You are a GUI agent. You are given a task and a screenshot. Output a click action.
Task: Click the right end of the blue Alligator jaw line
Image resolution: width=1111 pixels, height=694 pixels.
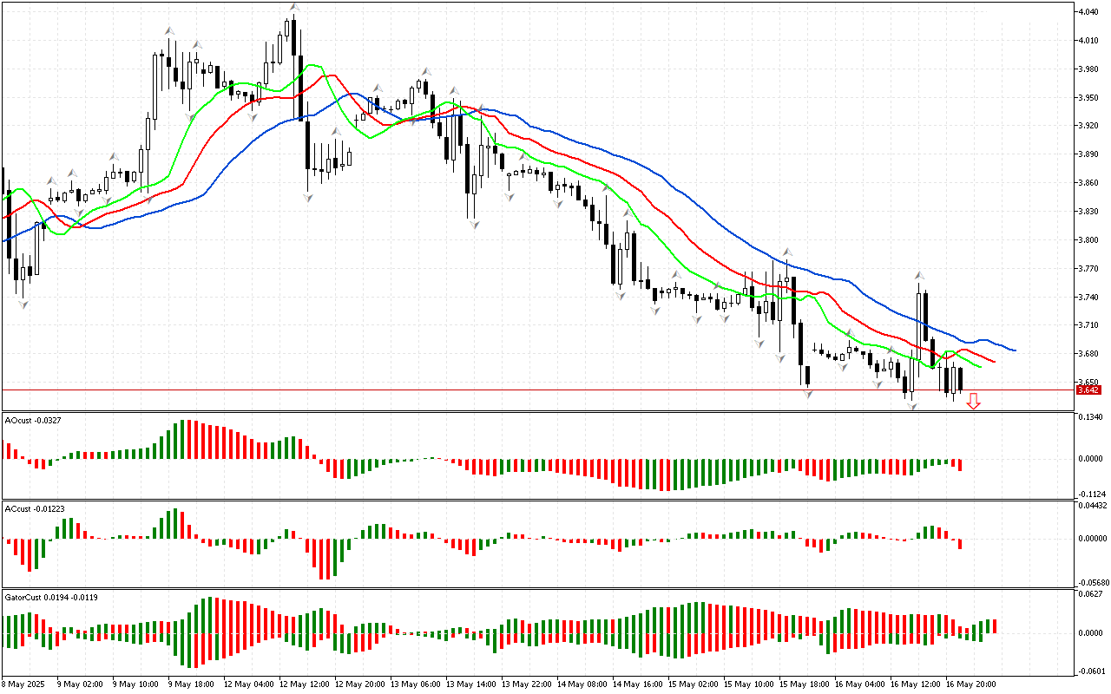(x=1015, y=350)
